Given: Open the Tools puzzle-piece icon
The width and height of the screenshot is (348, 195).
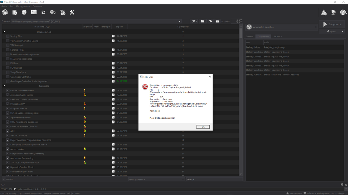Looking at the screenshot, I should coord(63,12).
